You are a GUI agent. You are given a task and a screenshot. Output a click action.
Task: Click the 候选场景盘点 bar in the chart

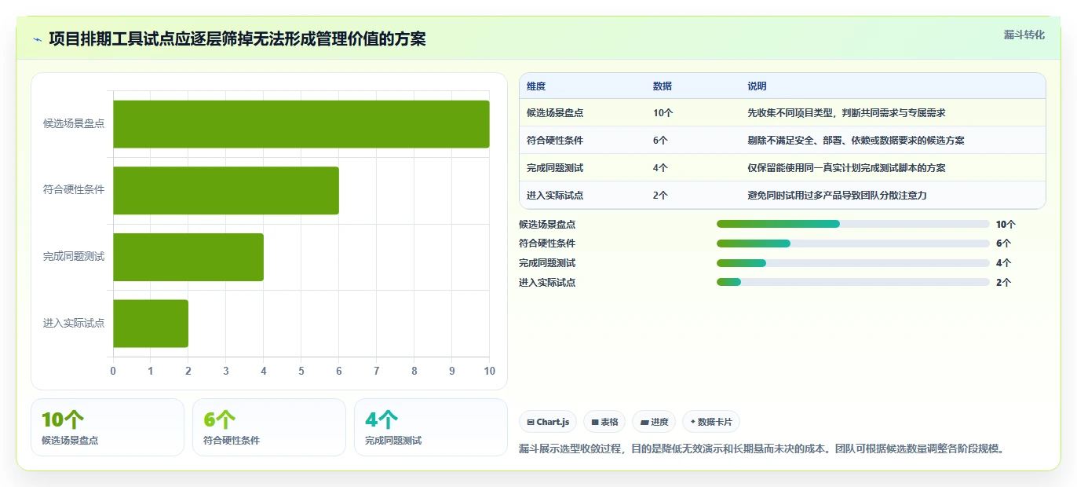pos(301,124)
